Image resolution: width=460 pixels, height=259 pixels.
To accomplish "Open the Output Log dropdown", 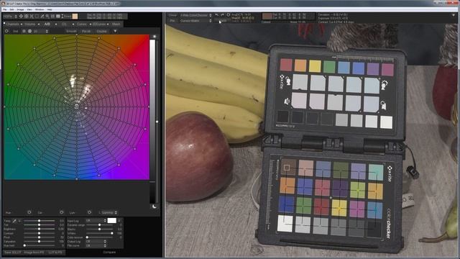I will [x=96, y=242].
